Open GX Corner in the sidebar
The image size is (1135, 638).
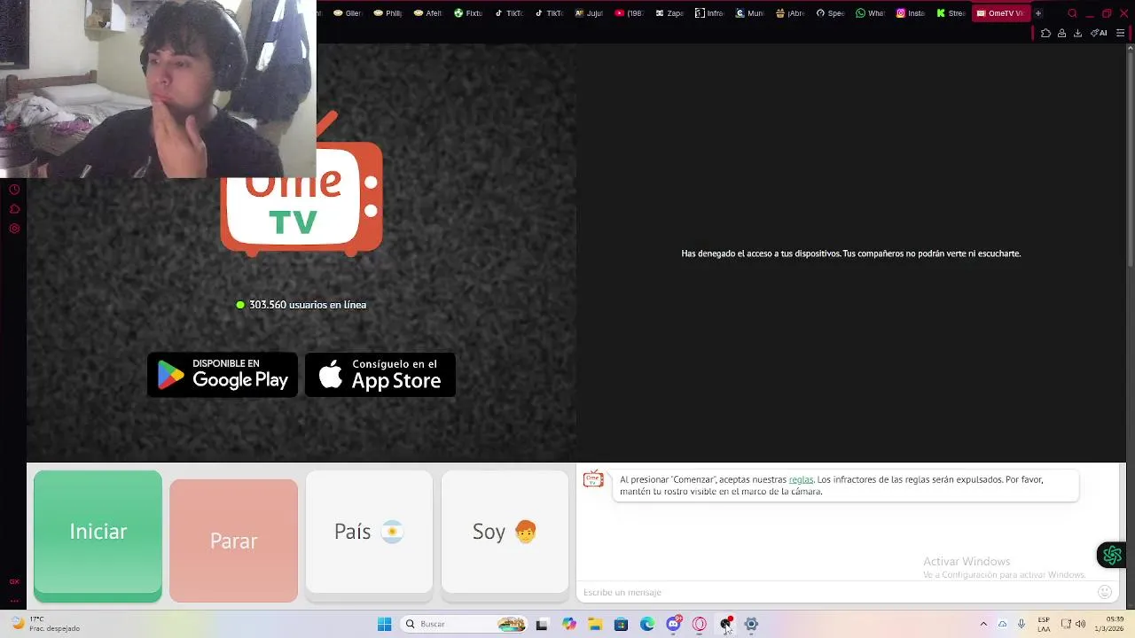[14, 582]
